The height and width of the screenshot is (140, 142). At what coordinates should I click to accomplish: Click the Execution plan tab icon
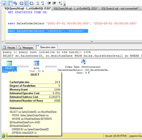point(37,47)
